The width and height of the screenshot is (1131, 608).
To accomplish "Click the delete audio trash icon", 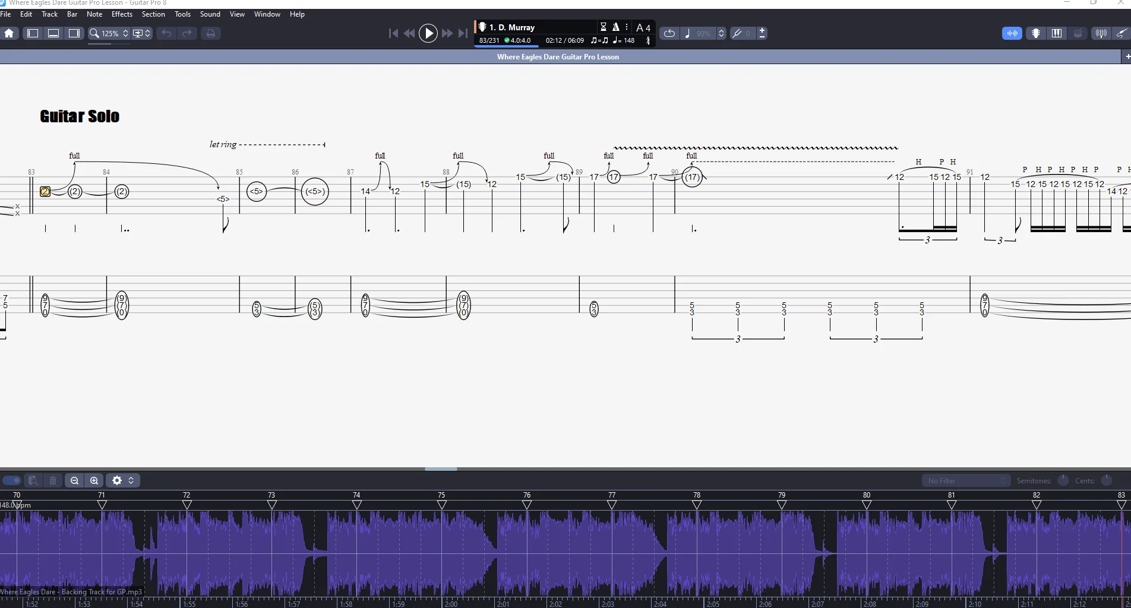I will tap(53, 480).
